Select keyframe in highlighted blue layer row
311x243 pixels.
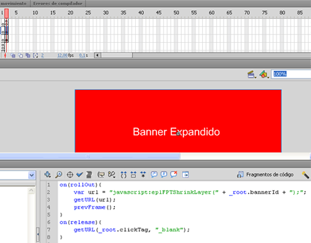point(6,32)
